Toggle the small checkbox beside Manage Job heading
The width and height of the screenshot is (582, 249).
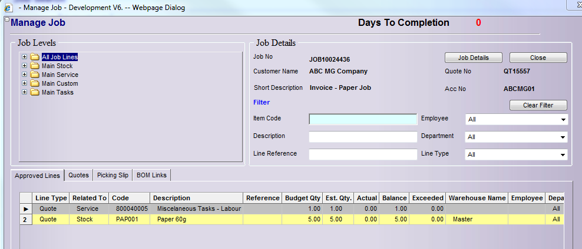tap(6, 19)
